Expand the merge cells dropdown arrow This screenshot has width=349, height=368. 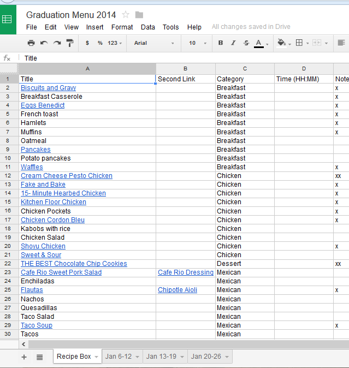click(326, 44)
